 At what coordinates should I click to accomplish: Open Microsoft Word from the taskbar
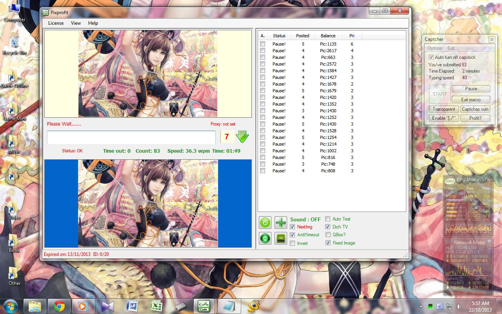click(132, 306)
